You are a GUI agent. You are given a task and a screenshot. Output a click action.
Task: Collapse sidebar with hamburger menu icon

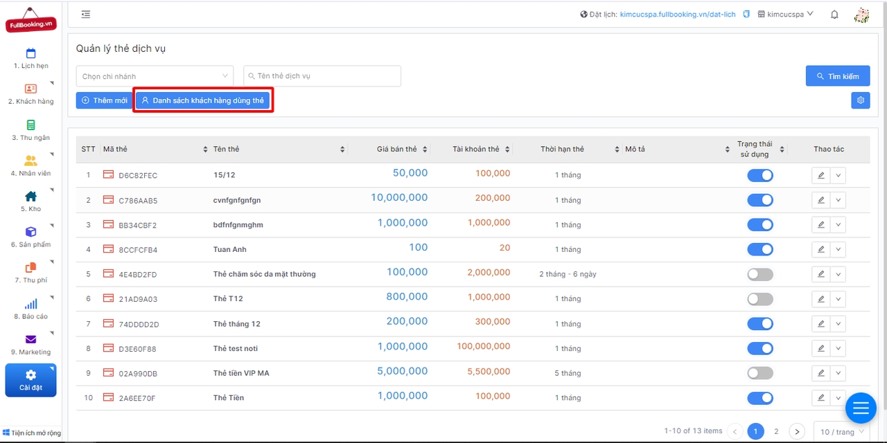pyautogui.click(x=86, y=15)
